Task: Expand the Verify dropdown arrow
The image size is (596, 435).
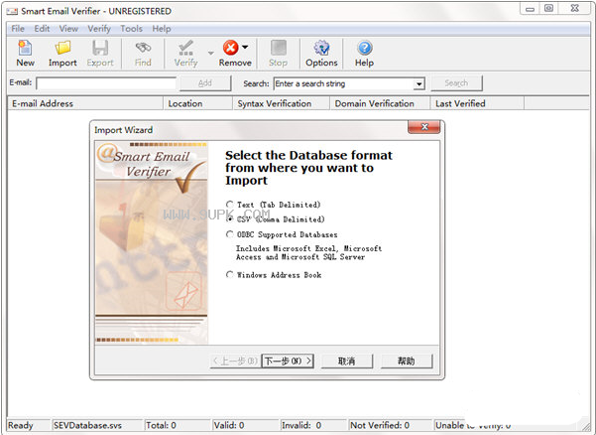Action: pyautogui.click(x=211, y=53)
